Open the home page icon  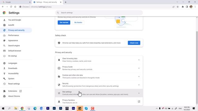pos(15,7)
